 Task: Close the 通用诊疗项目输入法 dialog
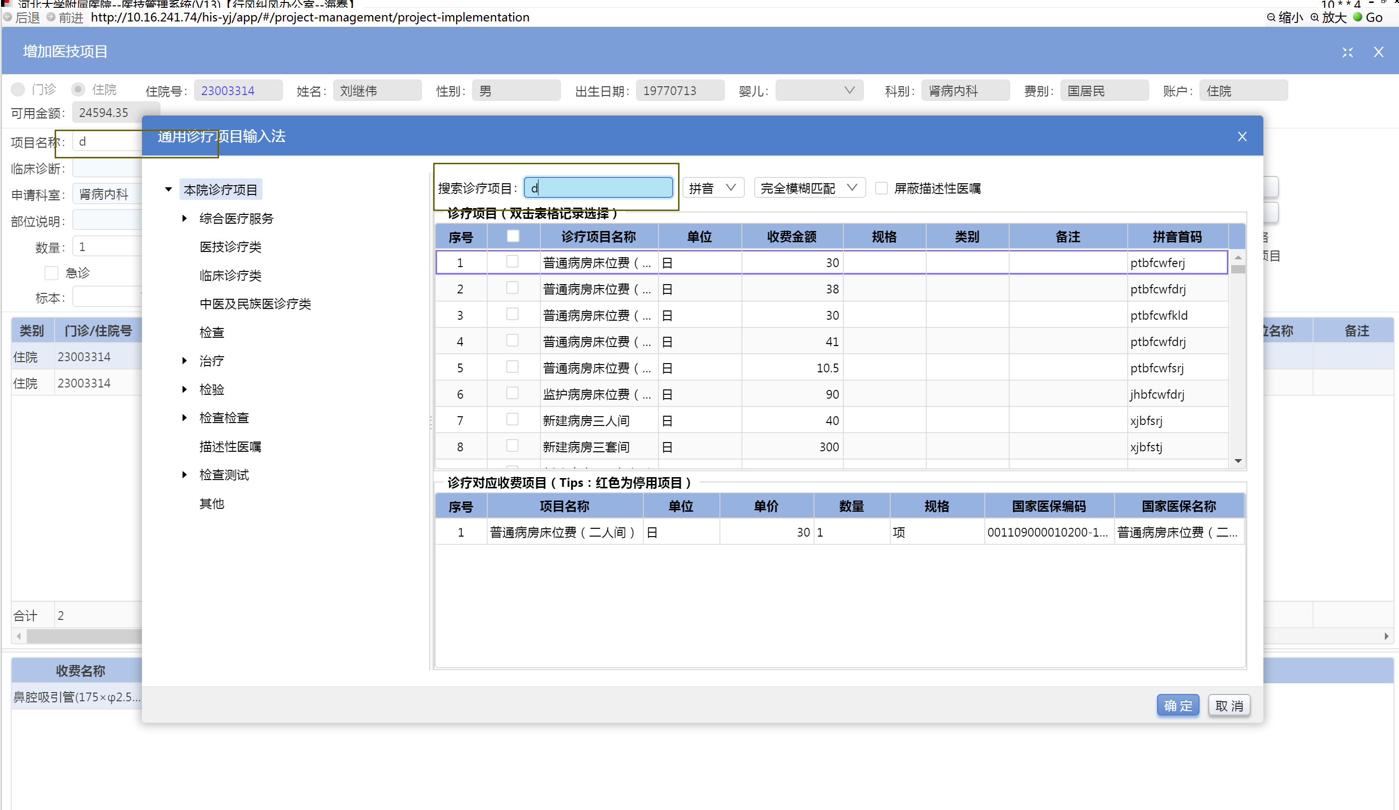pos(1242,136)
